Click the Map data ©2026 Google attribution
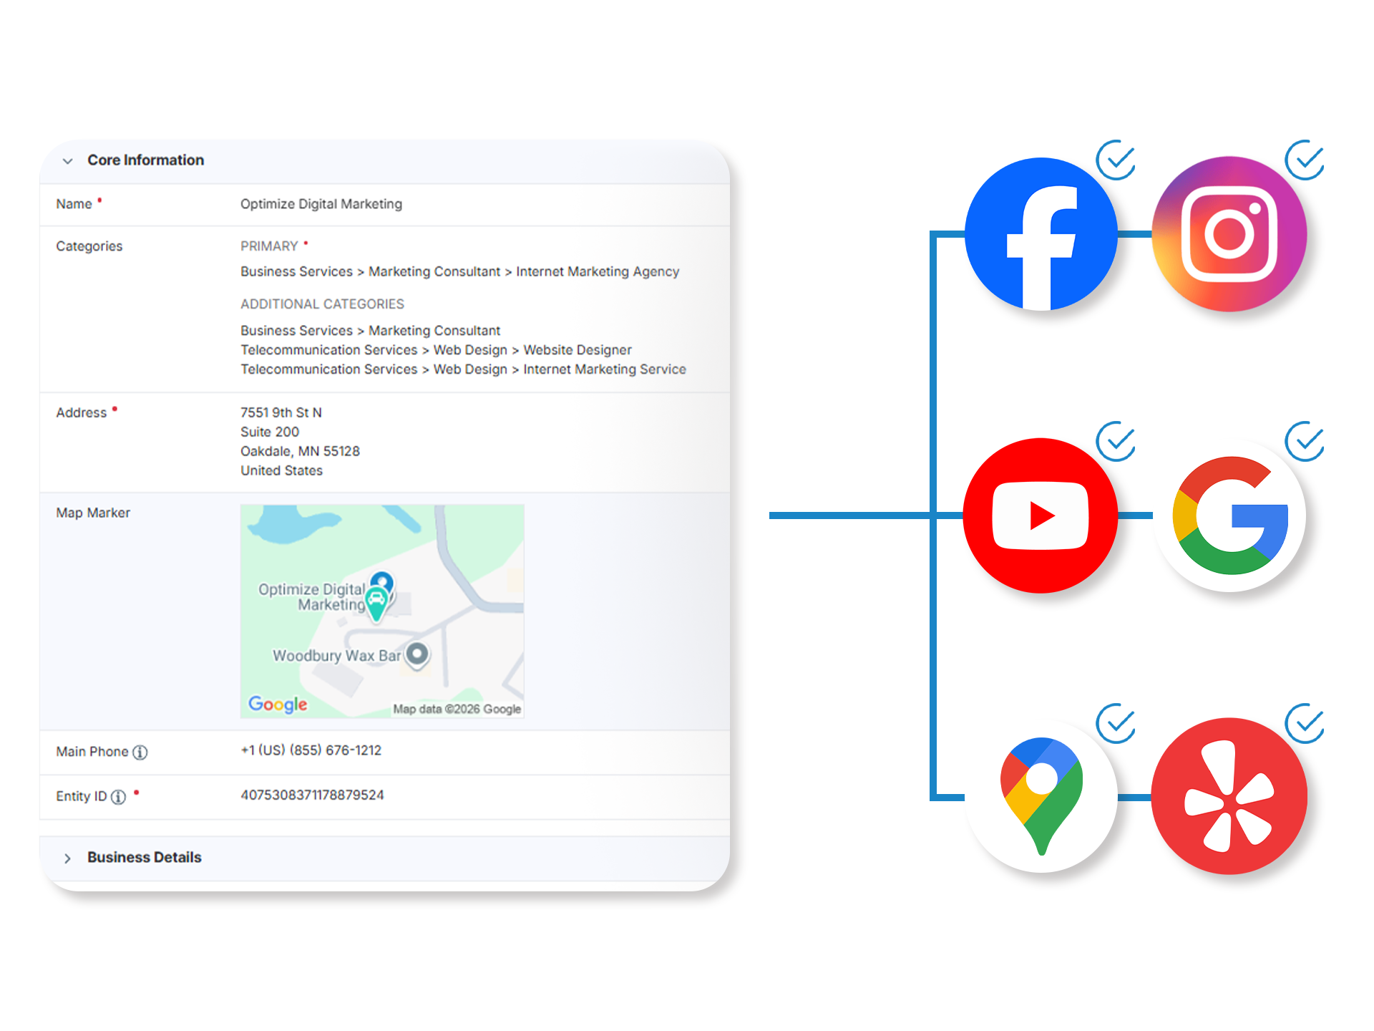The width and height of the screenshot is (1374, 1031). coord(457,709)
